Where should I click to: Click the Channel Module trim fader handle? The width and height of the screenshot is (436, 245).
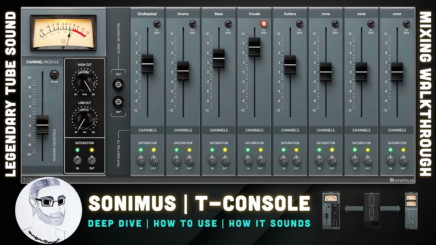coord(43,125)
